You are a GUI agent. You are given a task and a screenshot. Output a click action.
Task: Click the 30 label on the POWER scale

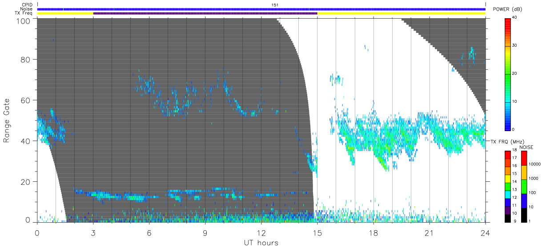(x=514, y=46)
